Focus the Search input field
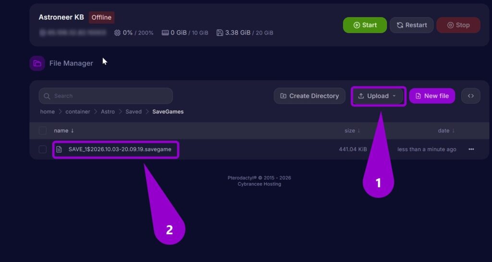 (106, 96)
